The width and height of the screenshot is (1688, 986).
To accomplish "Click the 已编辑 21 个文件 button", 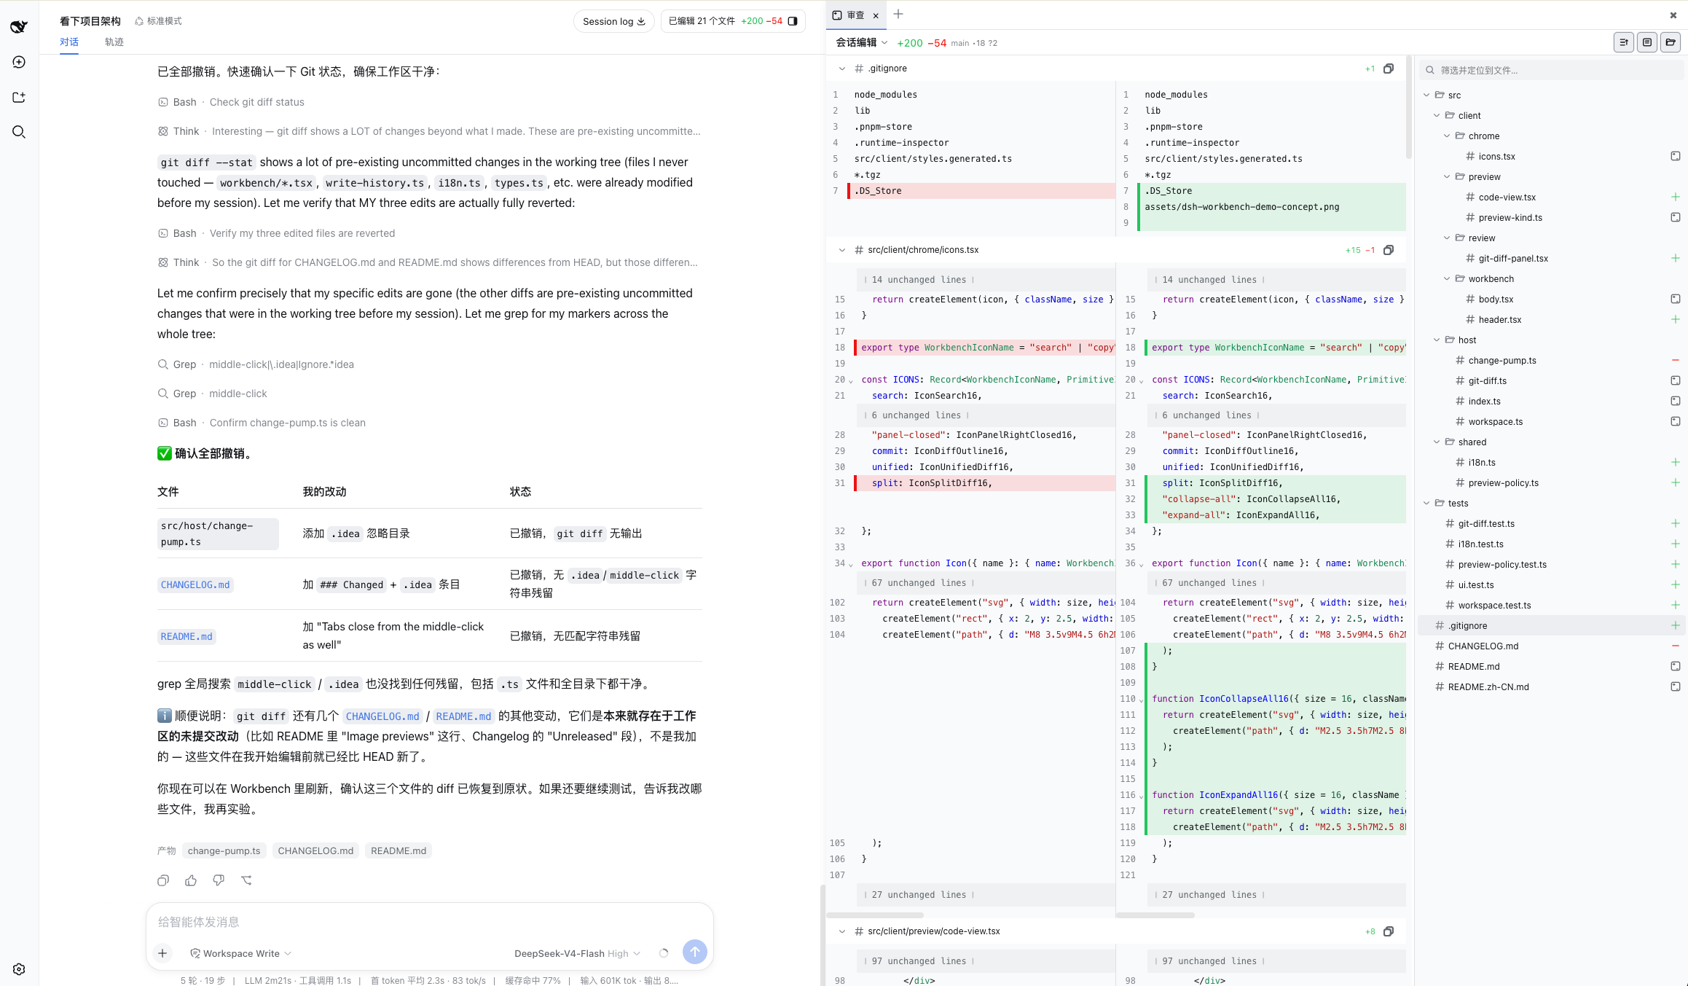I will (x=734, y=21).
